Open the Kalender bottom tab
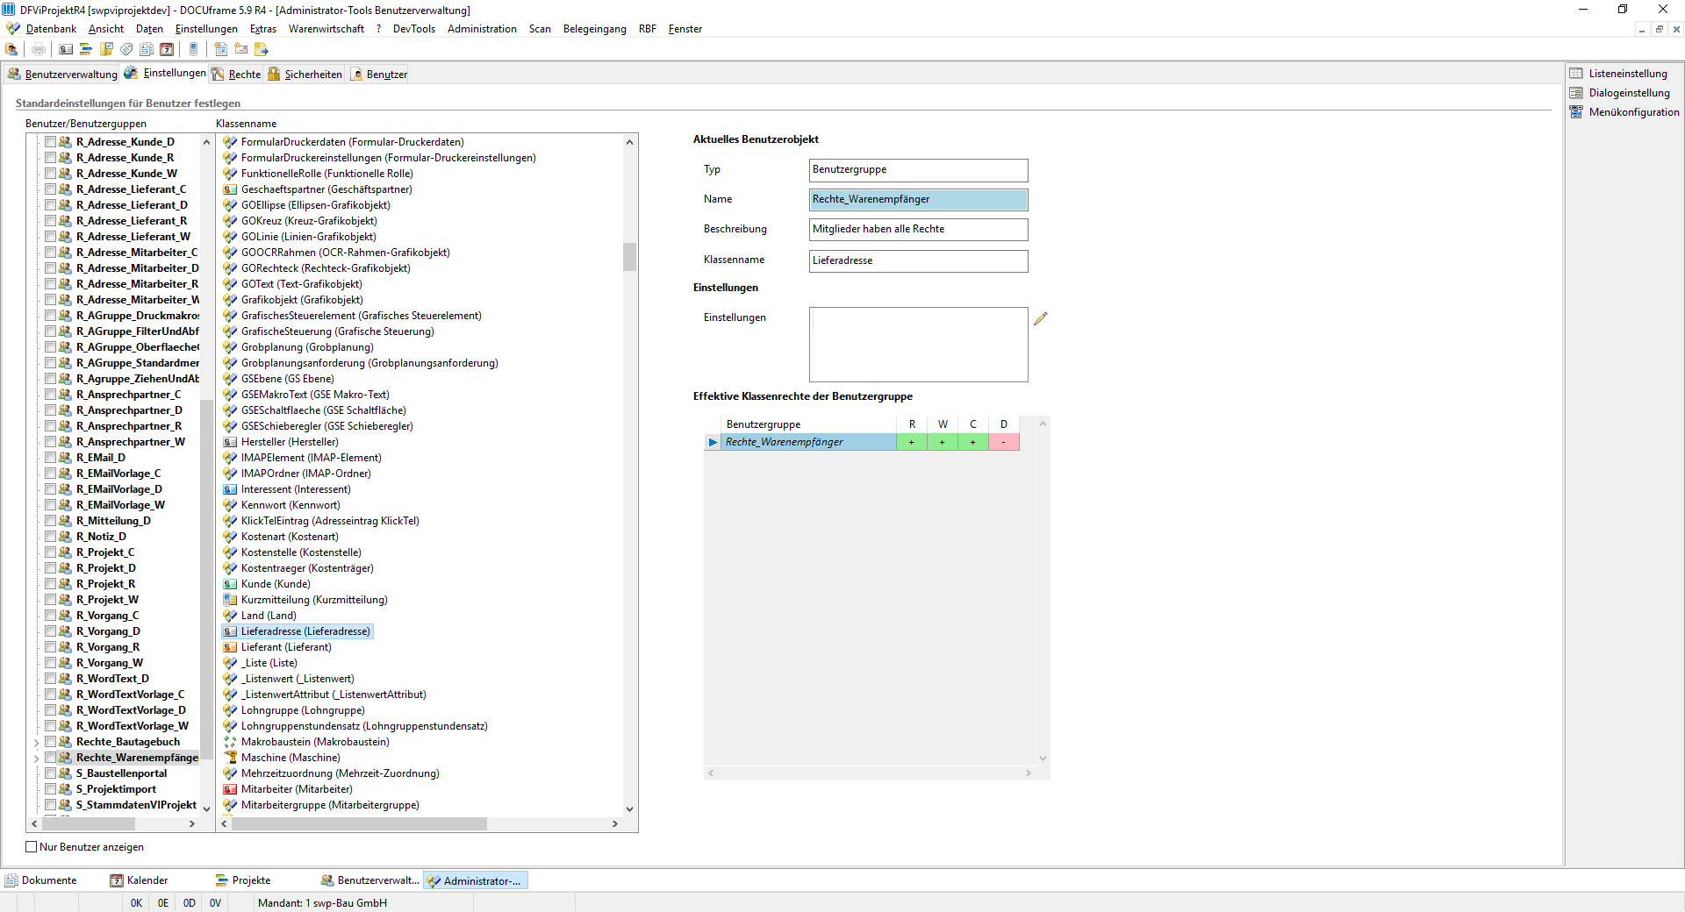The image size is (1685, 912). 140,880
